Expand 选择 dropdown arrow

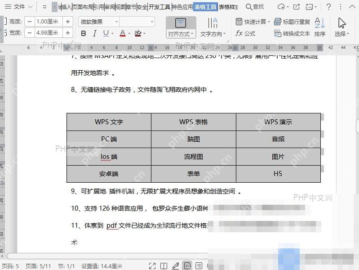click(348, 34)
